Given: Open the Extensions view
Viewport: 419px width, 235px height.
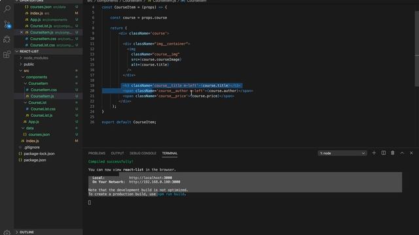Looking at the screenshot, I should (x=7, y=54).
